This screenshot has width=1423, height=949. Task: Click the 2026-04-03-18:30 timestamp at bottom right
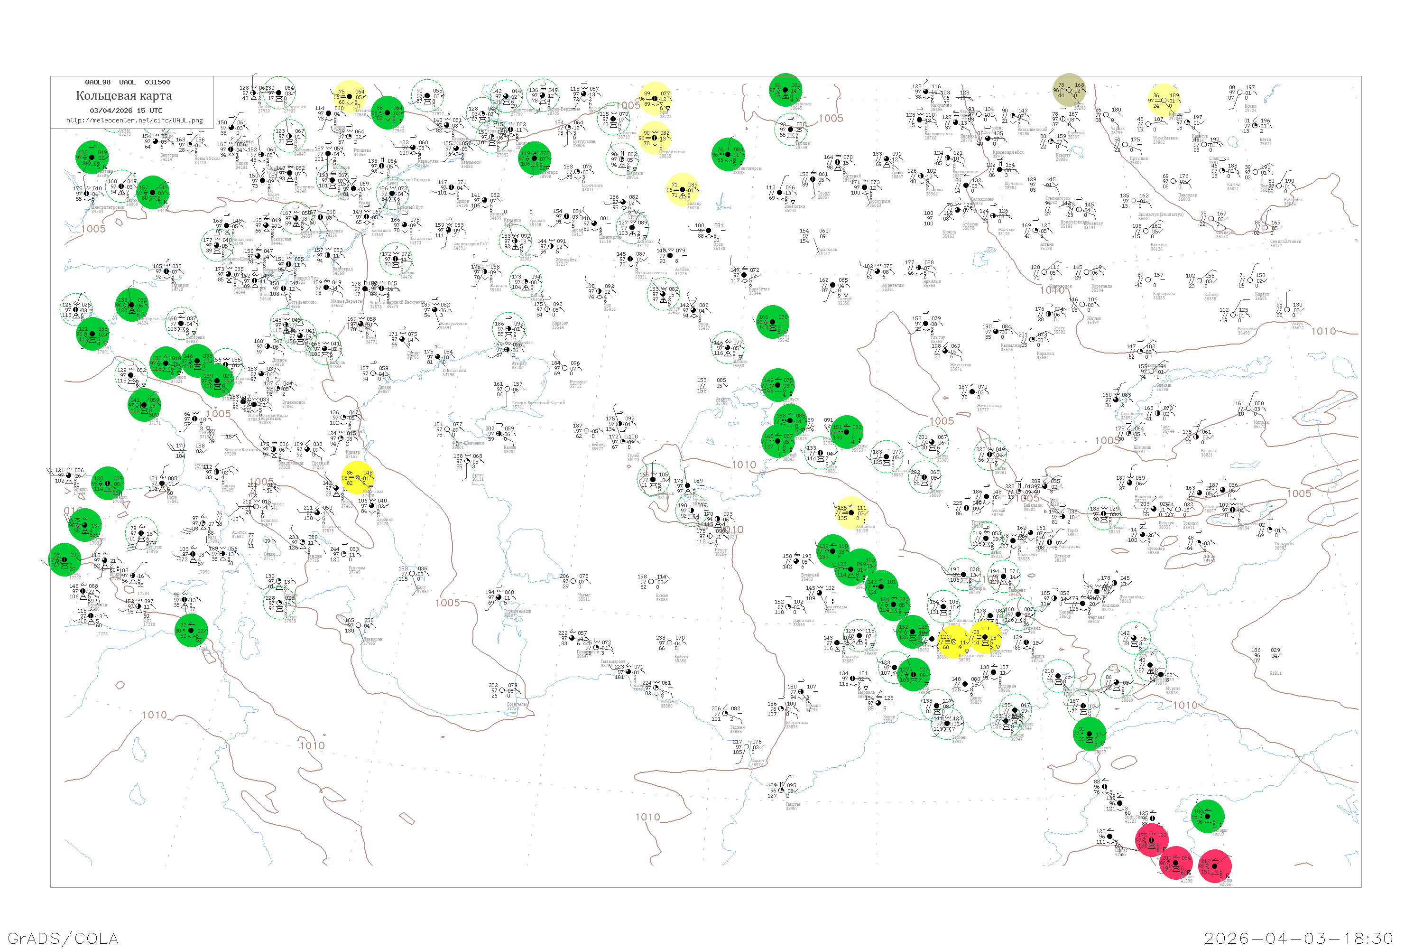[1298, 938]
